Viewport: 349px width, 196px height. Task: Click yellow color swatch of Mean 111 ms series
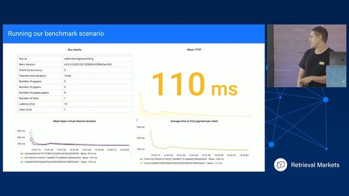141,163
